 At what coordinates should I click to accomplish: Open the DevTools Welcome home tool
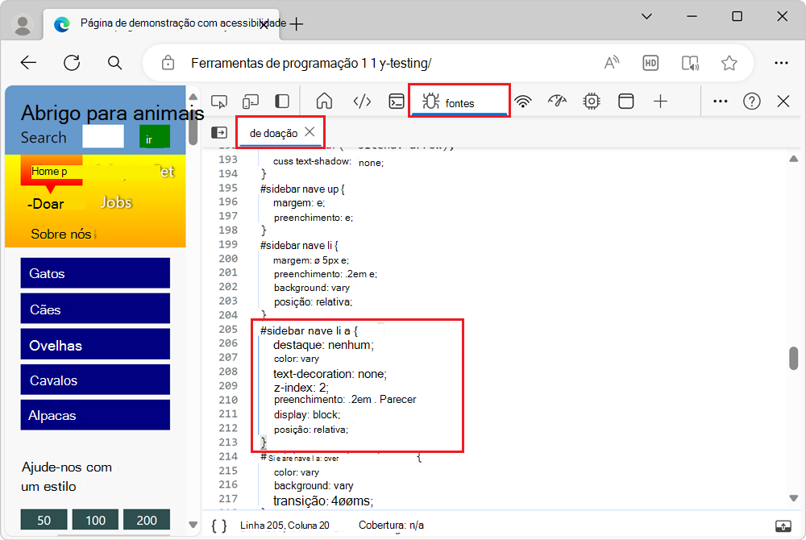pyautogui.click(x=324, y=102)
